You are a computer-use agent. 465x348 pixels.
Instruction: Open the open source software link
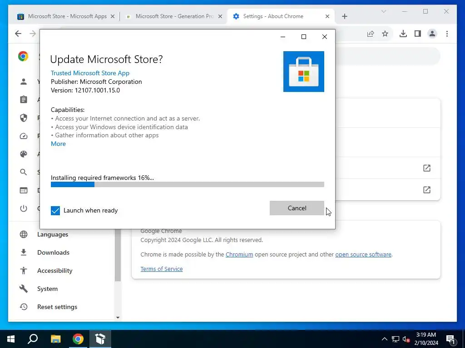(x=363, y=255)
